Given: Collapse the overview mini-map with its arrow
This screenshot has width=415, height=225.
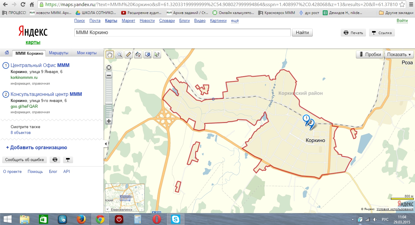Looking at the screenshot, I should [x=107, y=209].
